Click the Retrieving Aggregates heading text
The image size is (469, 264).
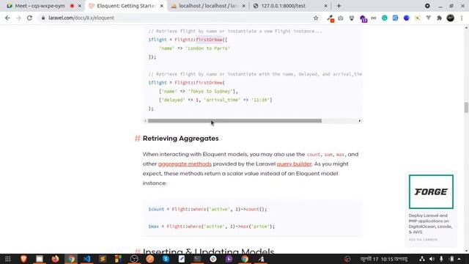coord(181,139)
